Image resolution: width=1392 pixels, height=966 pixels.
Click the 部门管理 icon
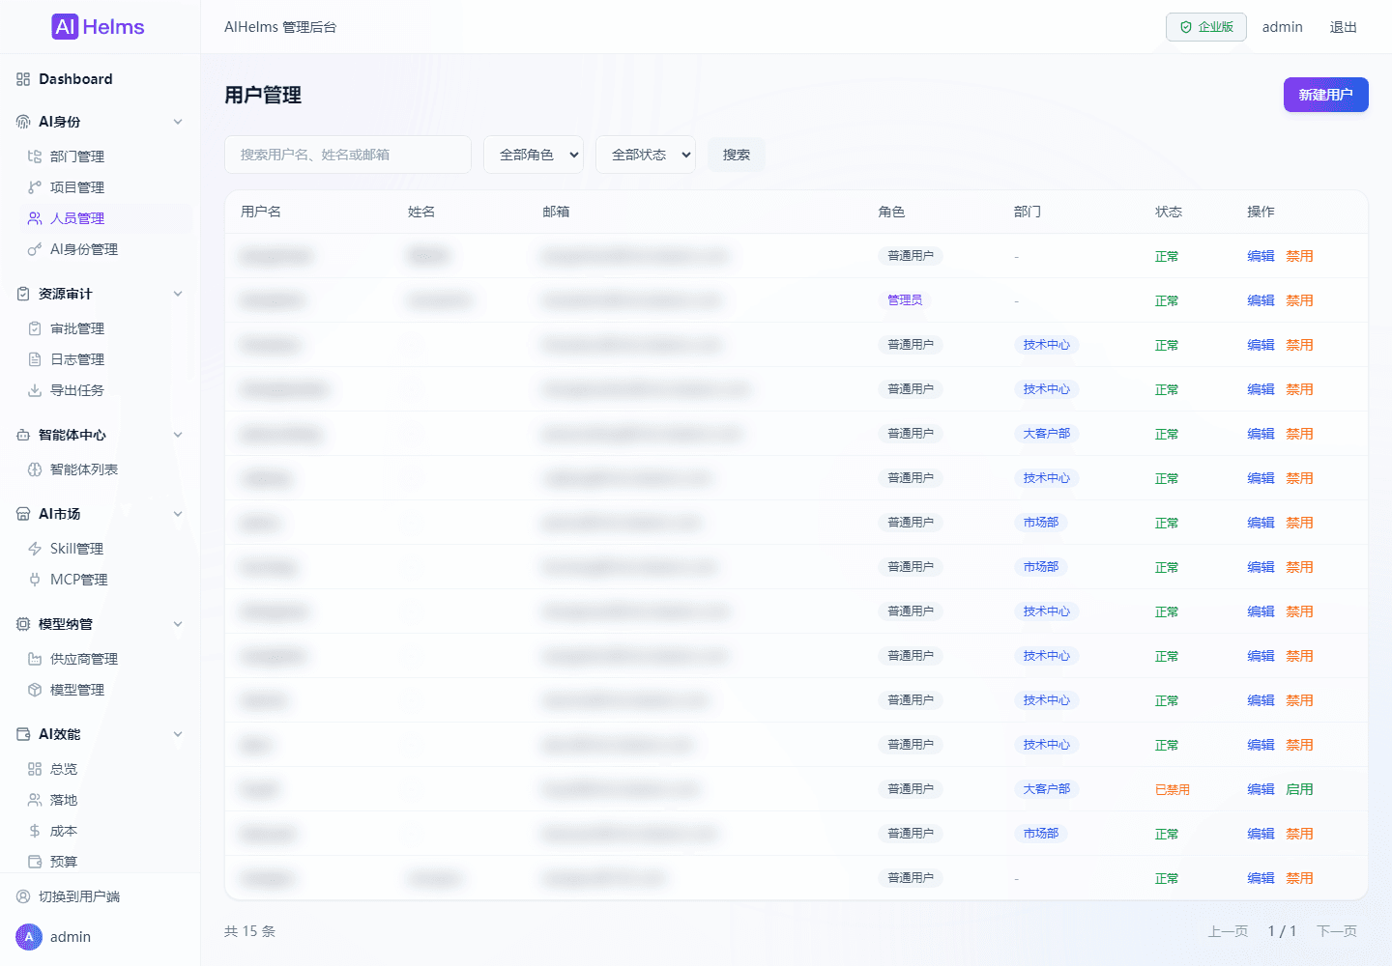[35, 156]
